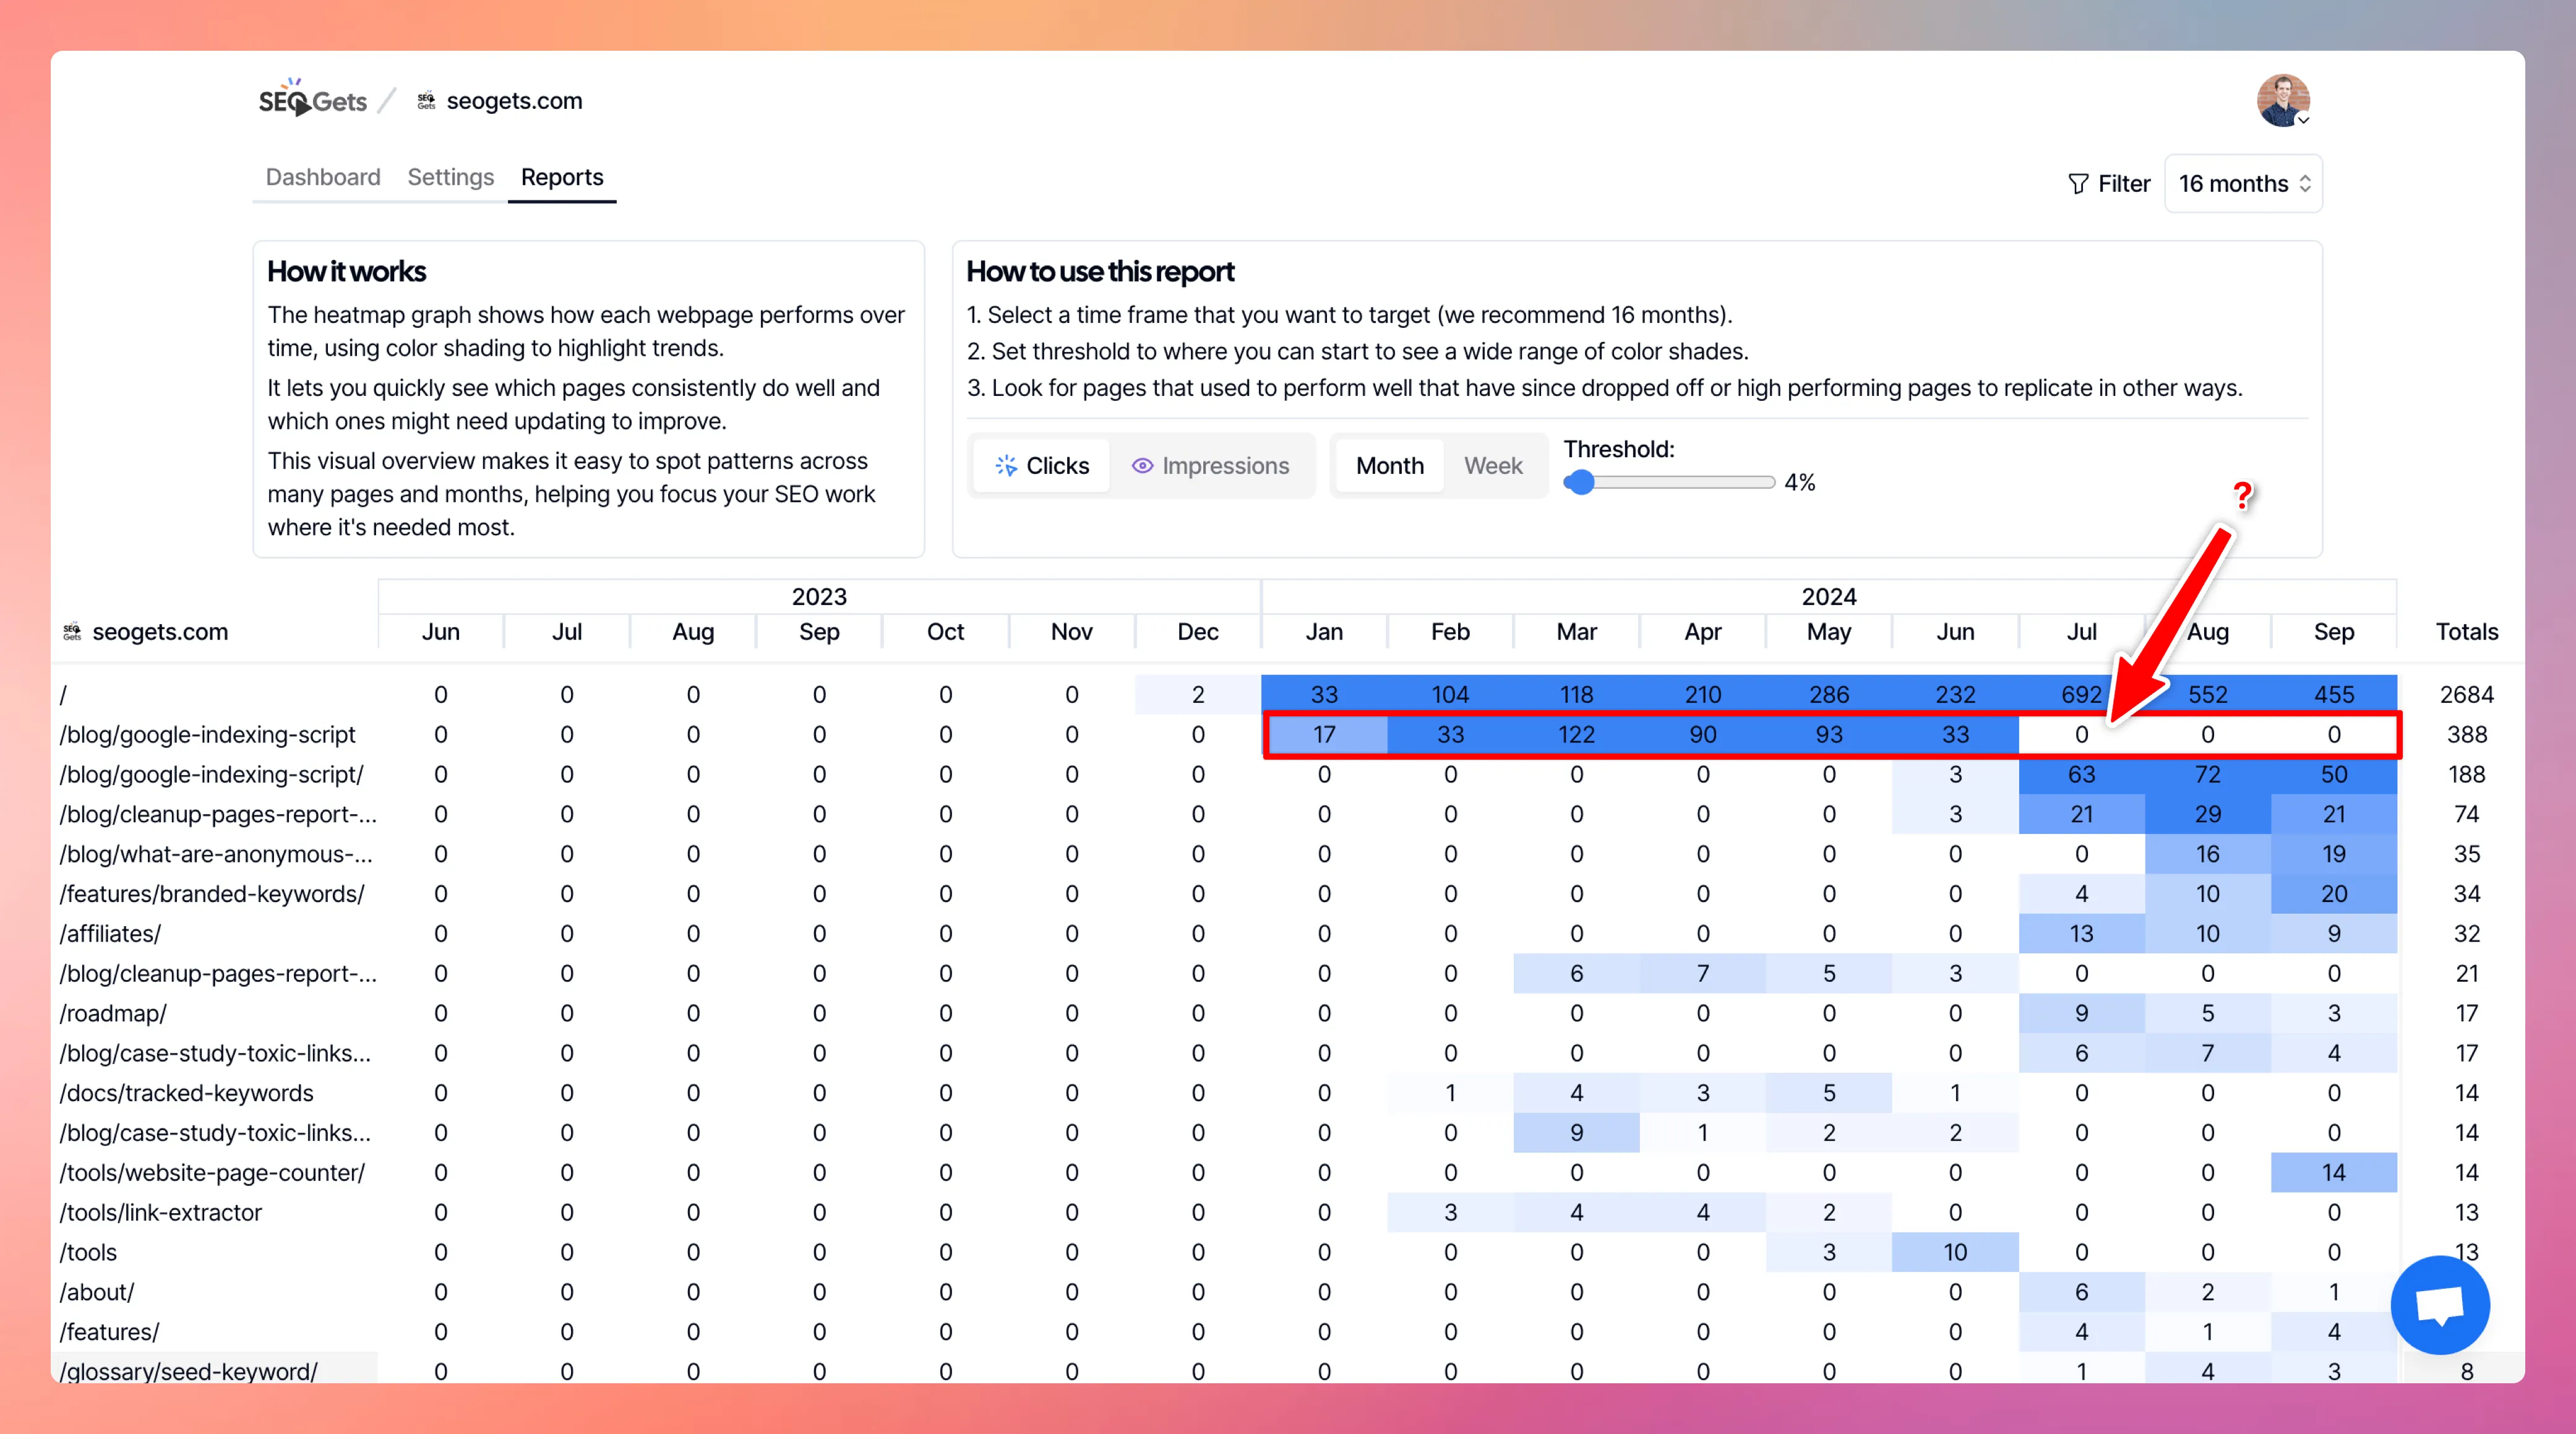2576x1434 pixels.
Task: Click the July 692 homepage cell
Action: 2081,694
